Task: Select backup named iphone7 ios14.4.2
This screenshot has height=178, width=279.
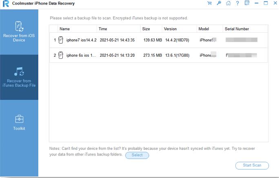Action: coord(81,40)
